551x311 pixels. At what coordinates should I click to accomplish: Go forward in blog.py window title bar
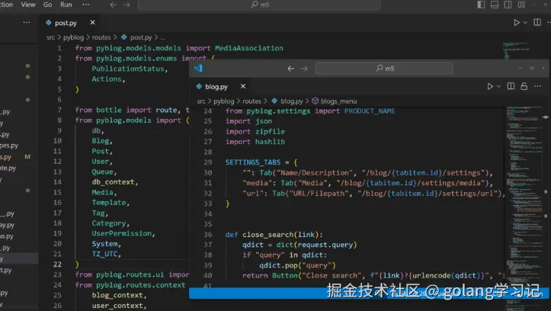point(304,69)
